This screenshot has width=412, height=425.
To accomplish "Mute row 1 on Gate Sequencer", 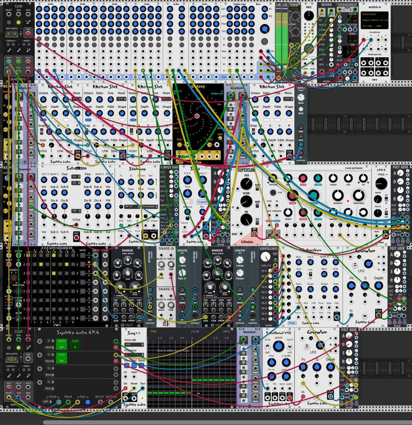I will click(82, 255).
